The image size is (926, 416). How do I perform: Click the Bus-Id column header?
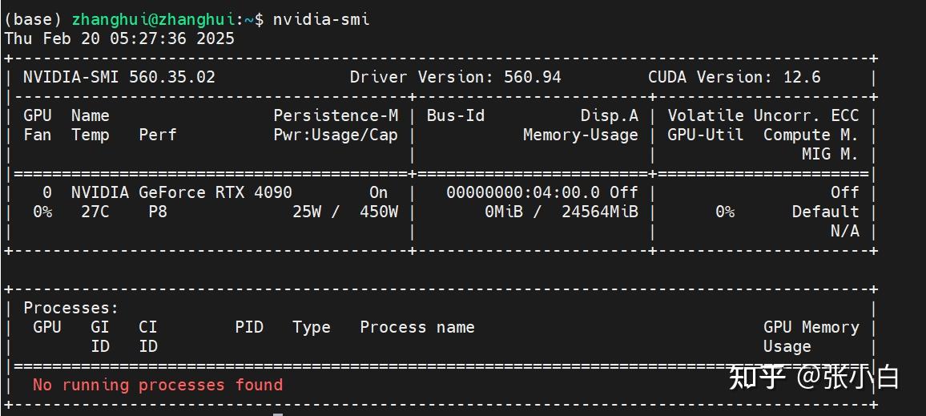pos(455,115)
